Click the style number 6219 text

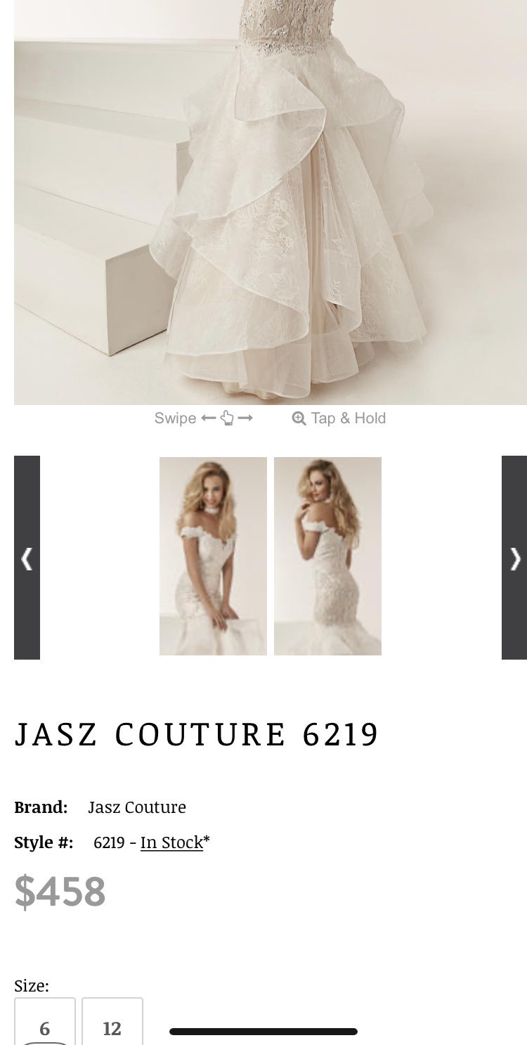tap(109, 842)
